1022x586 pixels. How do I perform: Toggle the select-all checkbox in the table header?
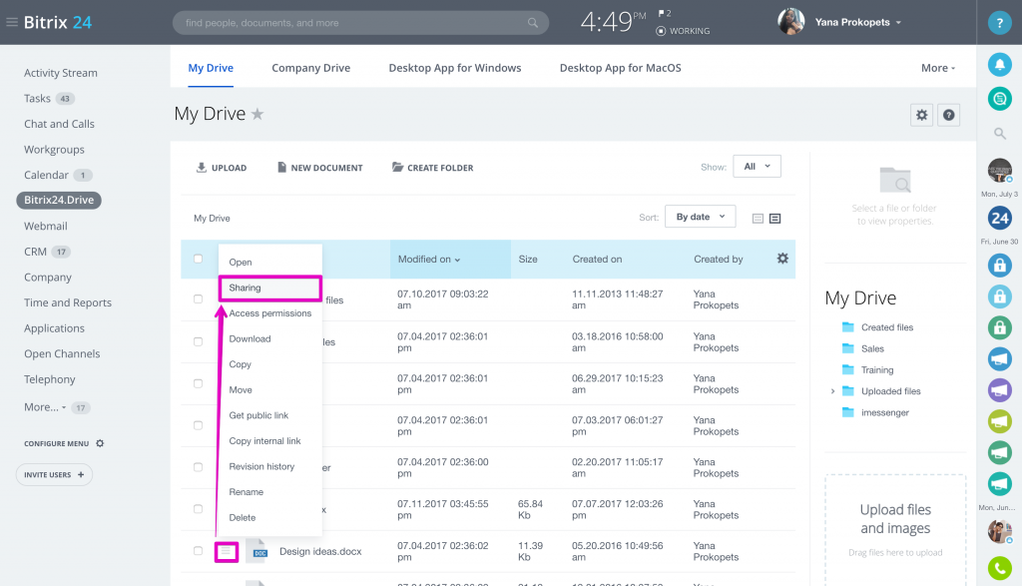coord(199,259)
